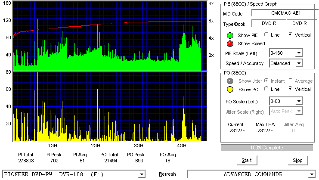Open the ADVANCED COMMANDS dropdown
This screenshot has width=319, height=180.
pos(312,174)
